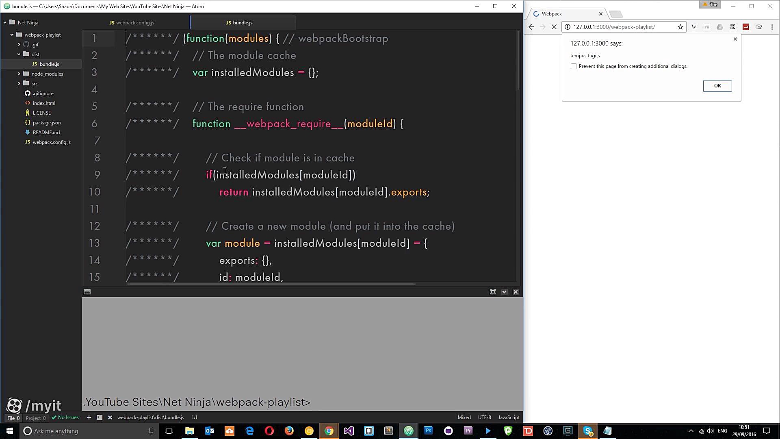Click the page info icon in the address bar
Image resolution: width=780 pixels, height=439 pixels.
click(x=567, y=27)
